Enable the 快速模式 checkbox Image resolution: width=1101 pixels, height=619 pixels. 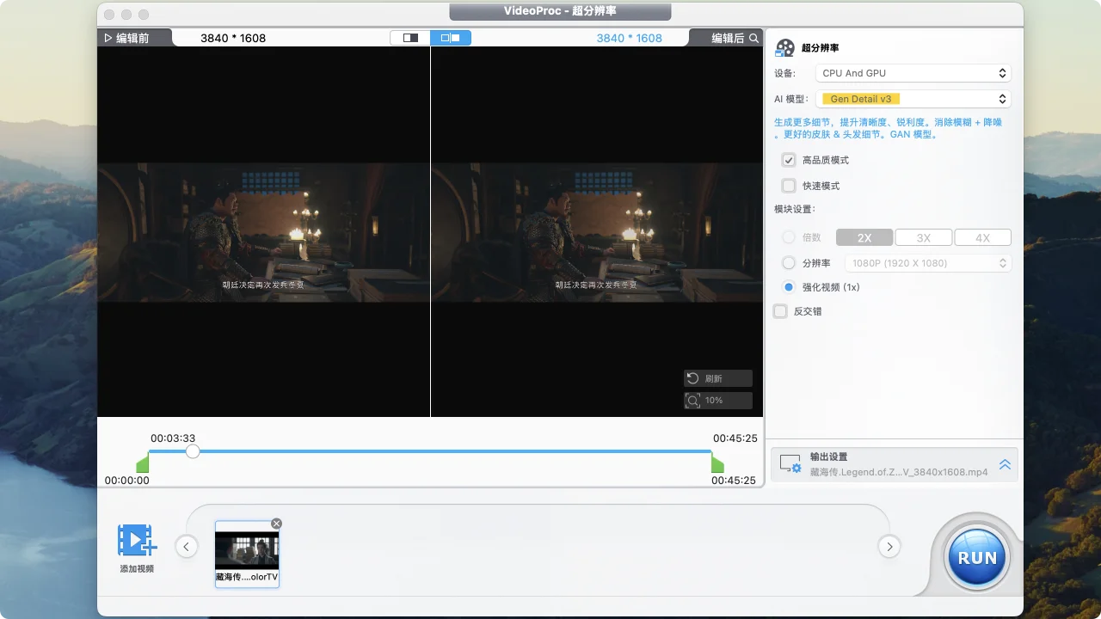tap(788, 186)
